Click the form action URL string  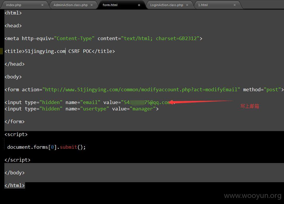141,90
